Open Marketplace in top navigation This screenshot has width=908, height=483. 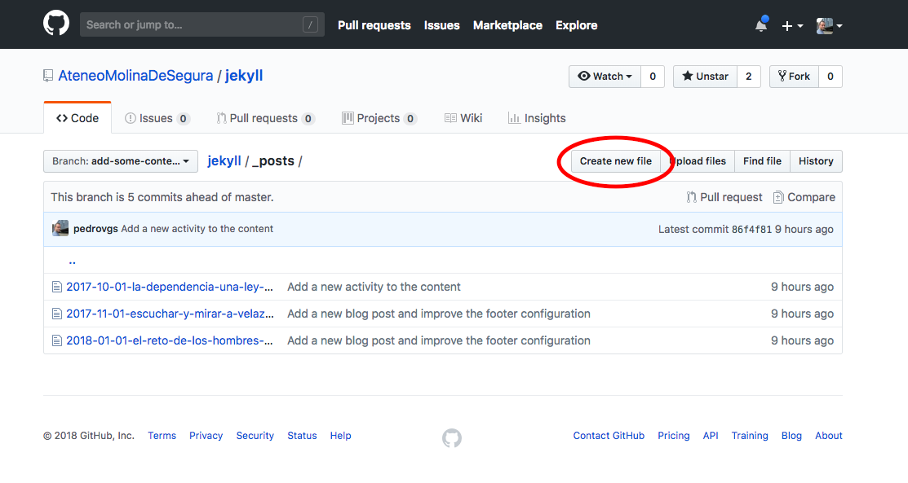pyautogui.click(x=508, y=25)
